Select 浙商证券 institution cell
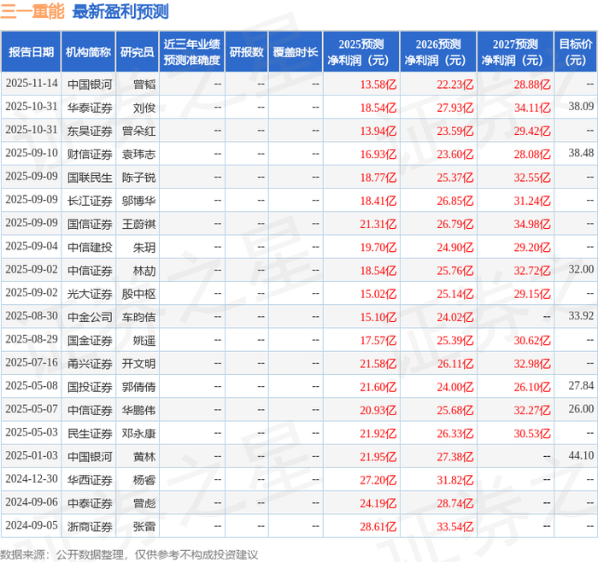This screenshot has height=562, width=598. click(90, 526)
